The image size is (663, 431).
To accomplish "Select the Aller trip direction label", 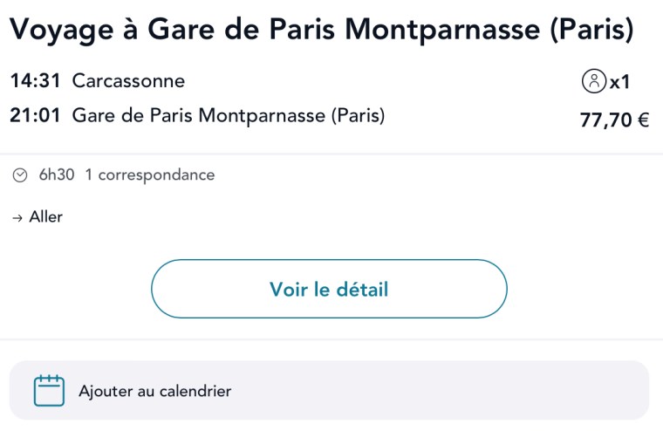I will click(46, 217).
